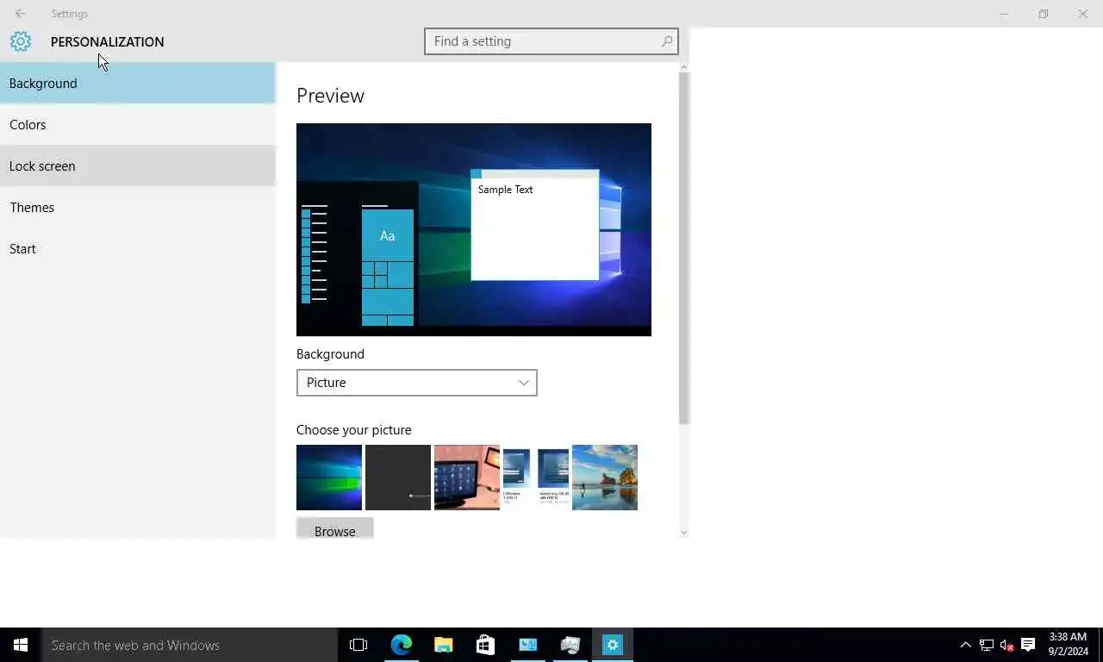
Task: Show hidden tray icons chevron
Action: (965, 645)
